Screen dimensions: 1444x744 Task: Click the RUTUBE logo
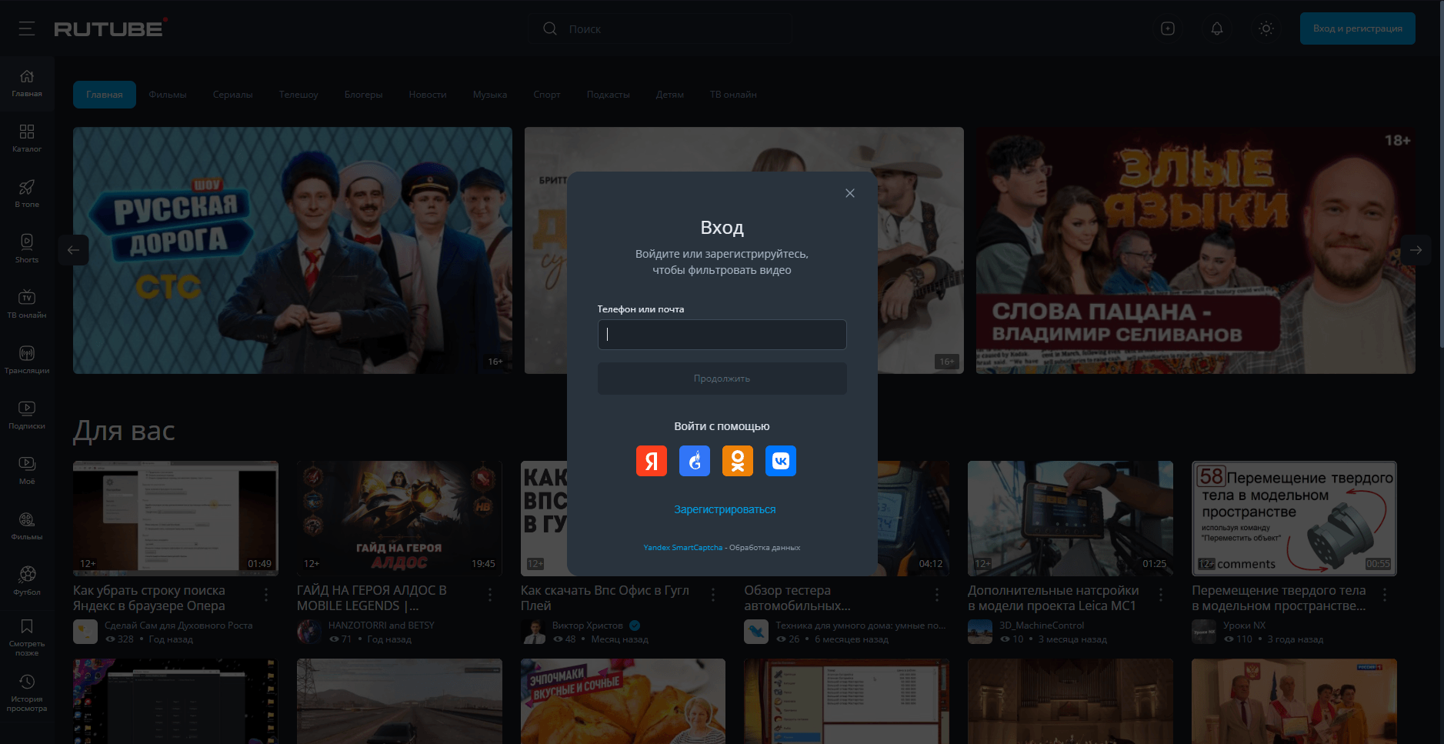[110, 28]
